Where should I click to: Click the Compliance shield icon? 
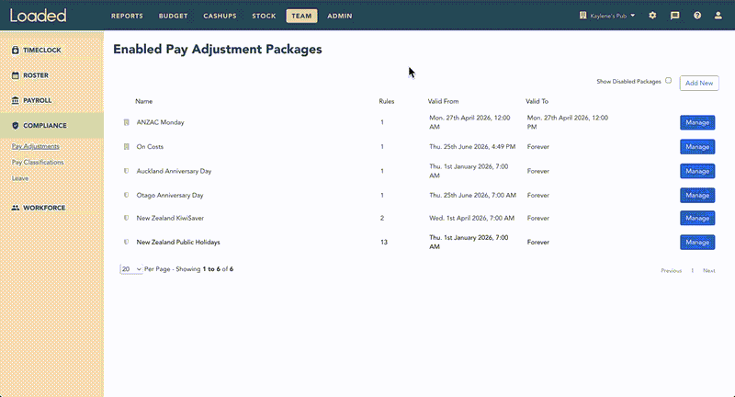click(16, 126)
